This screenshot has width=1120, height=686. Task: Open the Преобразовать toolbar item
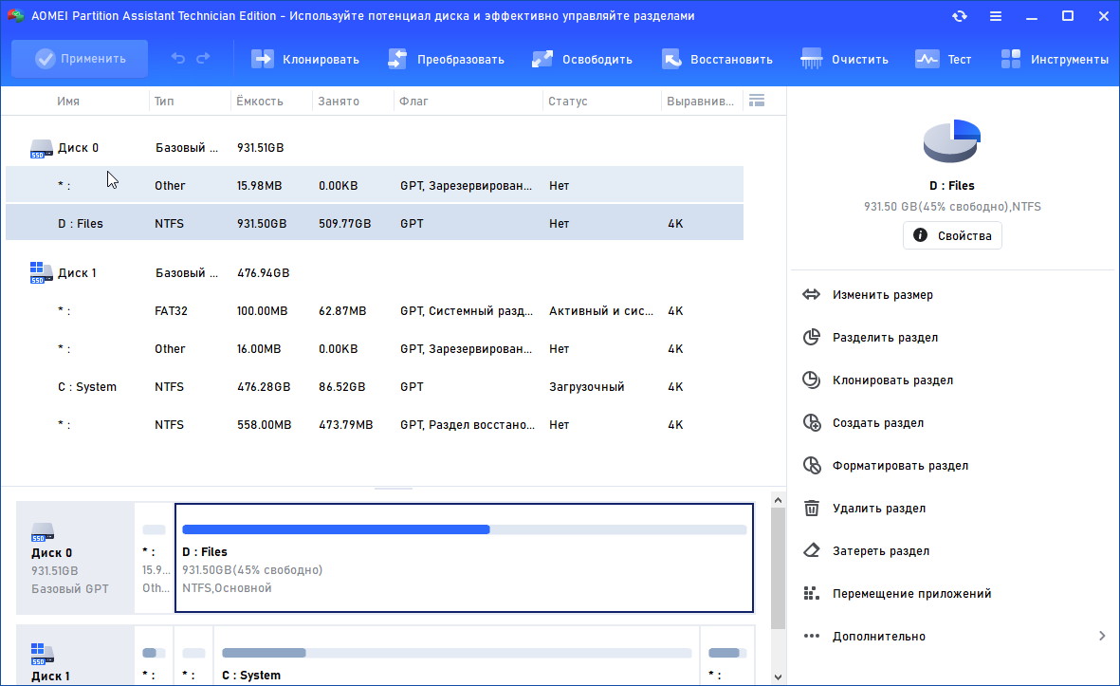point(446,60)
